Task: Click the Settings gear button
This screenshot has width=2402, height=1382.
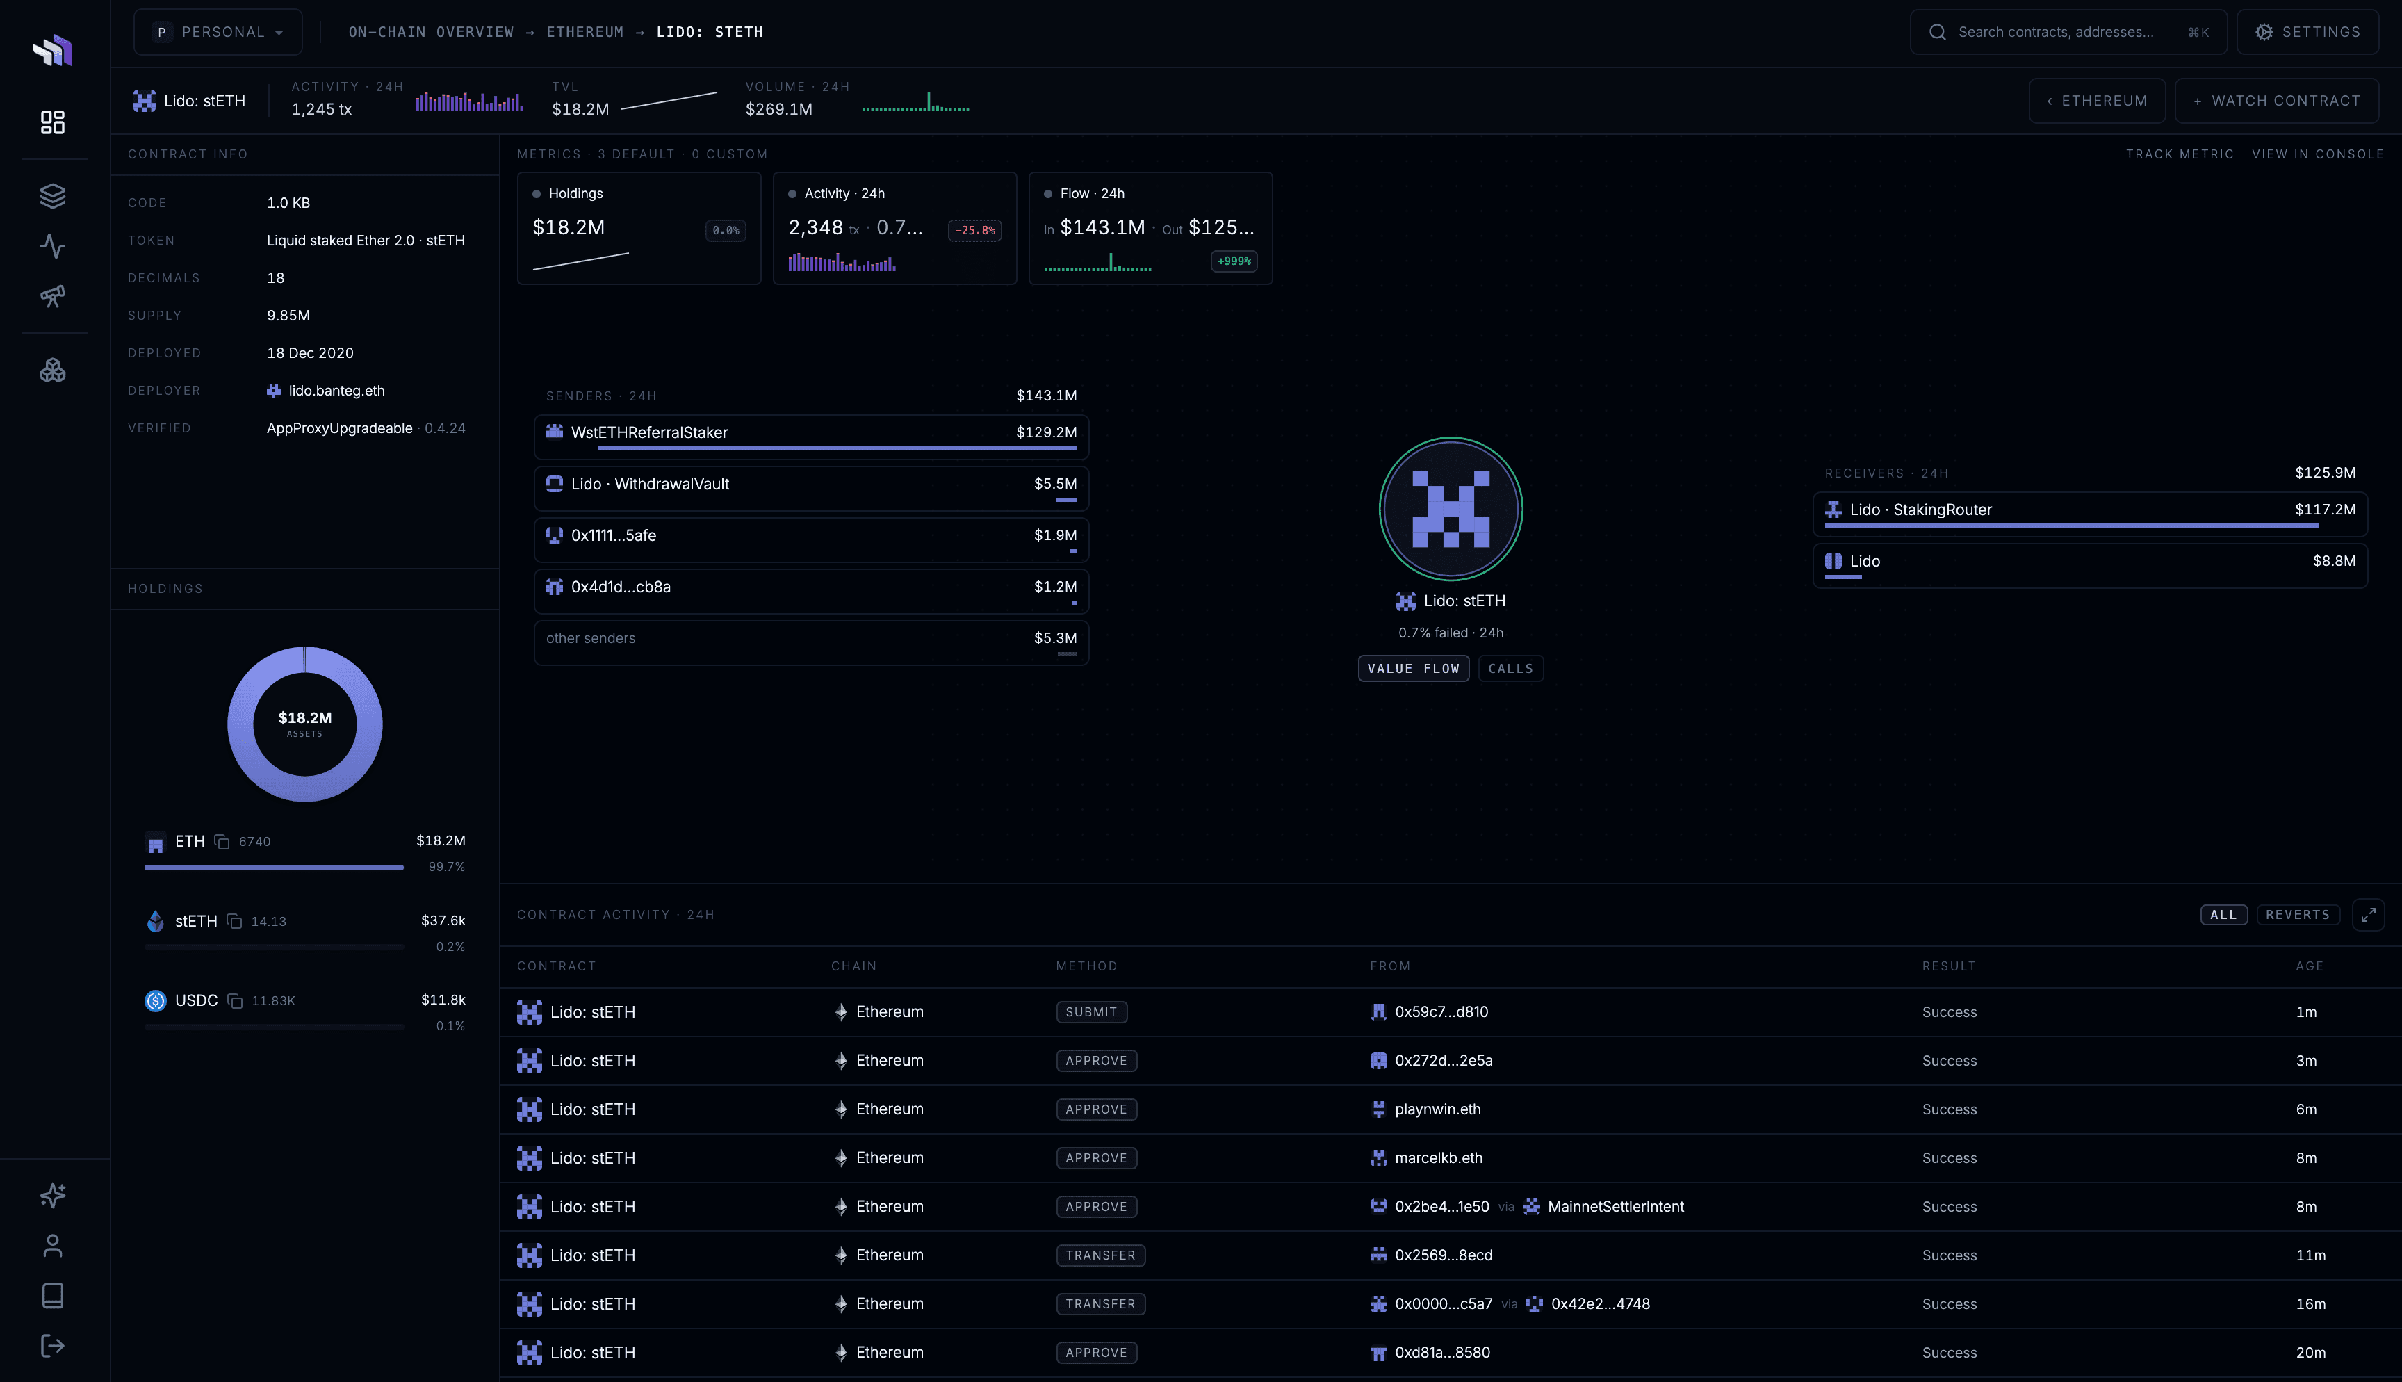Action: (2308, 32)
